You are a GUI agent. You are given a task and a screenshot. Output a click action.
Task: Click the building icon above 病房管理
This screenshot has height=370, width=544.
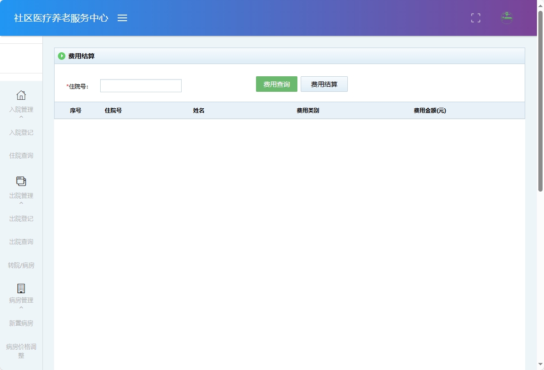click(21, 287)
